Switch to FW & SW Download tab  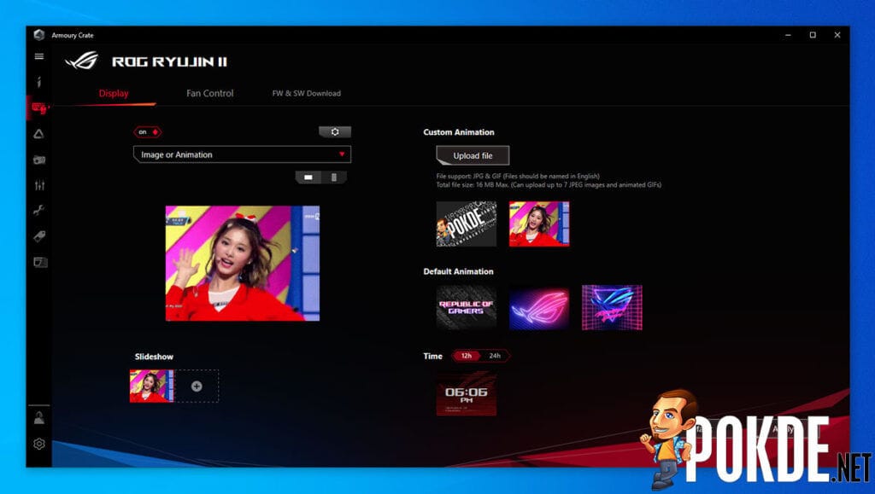[307, 94]
